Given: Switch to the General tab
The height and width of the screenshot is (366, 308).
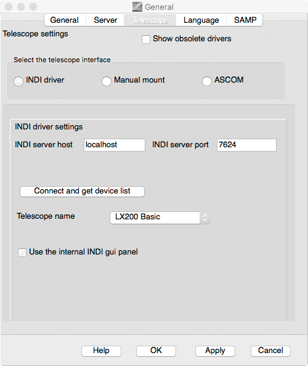Looking at the screenshot, I should (65, 20).
